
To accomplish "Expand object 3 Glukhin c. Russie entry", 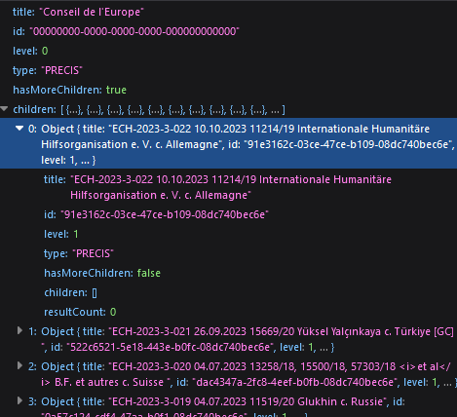I will coord(19,401).
